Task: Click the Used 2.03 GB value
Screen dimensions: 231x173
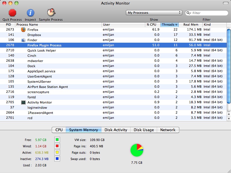Action: coord(41,165)
